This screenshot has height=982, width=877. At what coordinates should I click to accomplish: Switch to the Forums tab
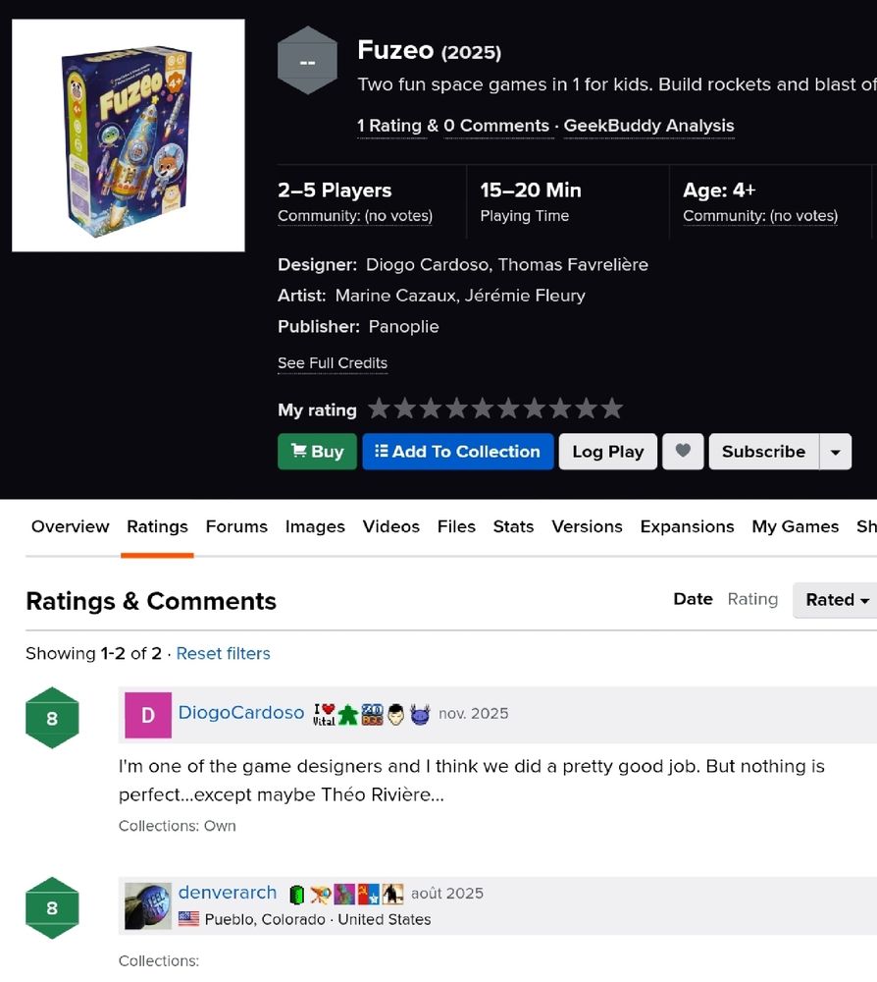(x=236, y=526)
